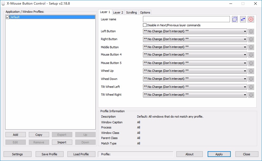262x161 pixels.
Task: Open gear settings for Middle Button
Action: click(251, 47)
